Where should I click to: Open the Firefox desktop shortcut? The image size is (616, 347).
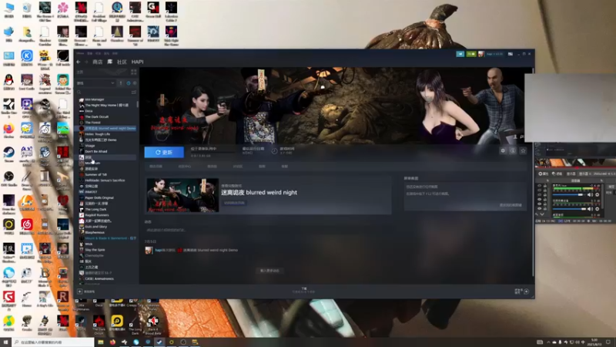[x=8, y=130]
